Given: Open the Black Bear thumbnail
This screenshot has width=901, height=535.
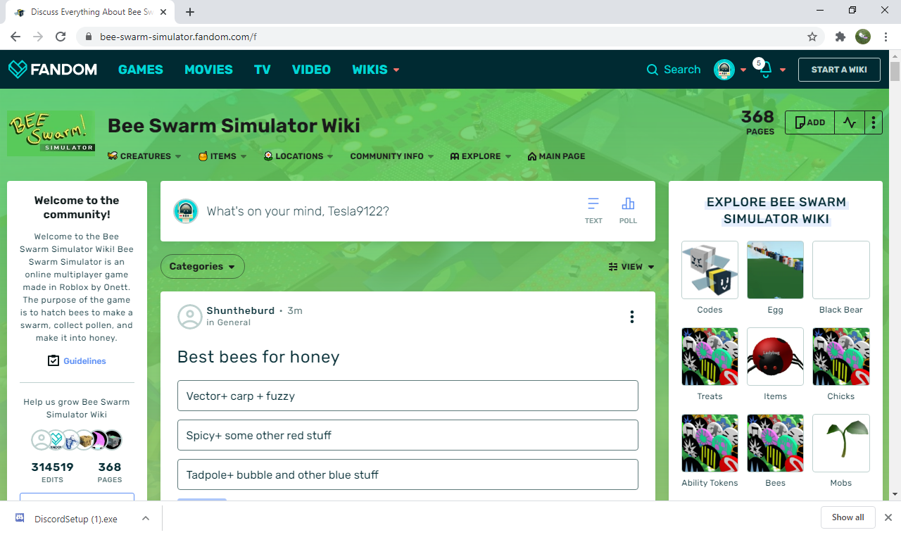Looking at the screenshot, I should pyautogui.click(x=841, y=270).
